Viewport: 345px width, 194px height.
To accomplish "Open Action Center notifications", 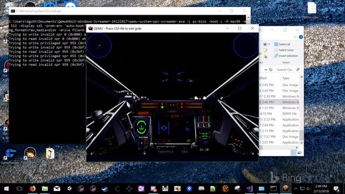I will coord(336,189).
